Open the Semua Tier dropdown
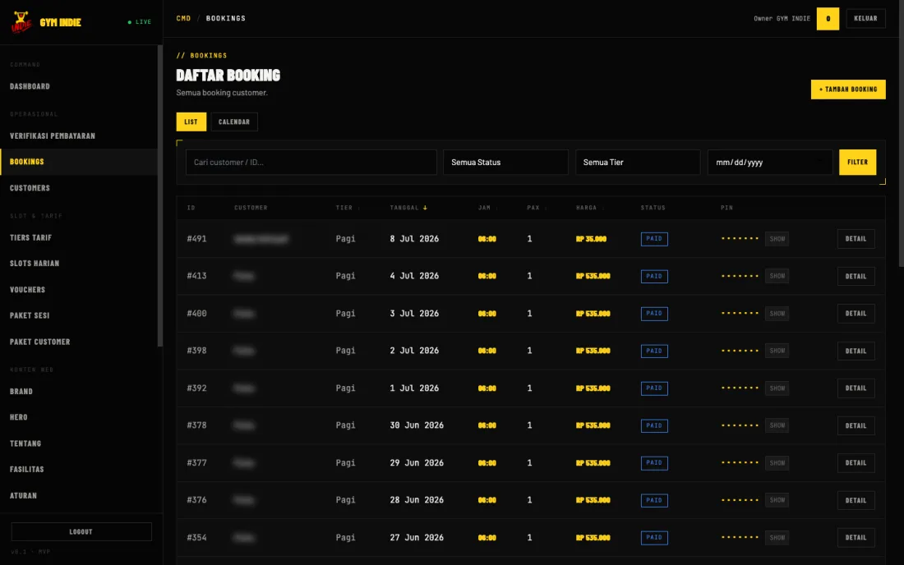 tap(638, 163)
